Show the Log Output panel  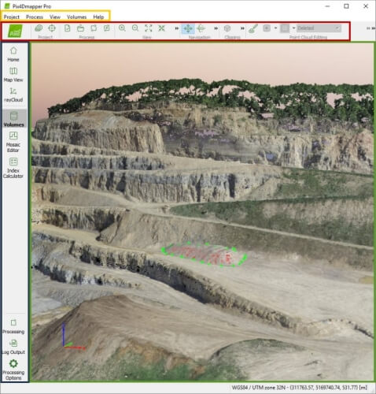click(13, 347)
